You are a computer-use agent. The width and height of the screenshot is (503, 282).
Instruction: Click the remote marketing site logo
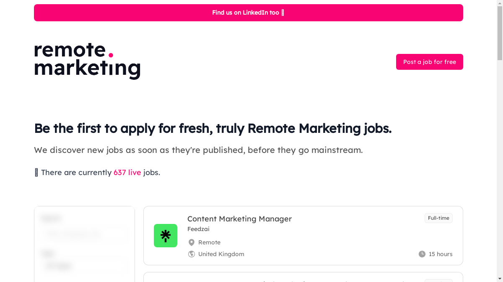tap(87, 61)
